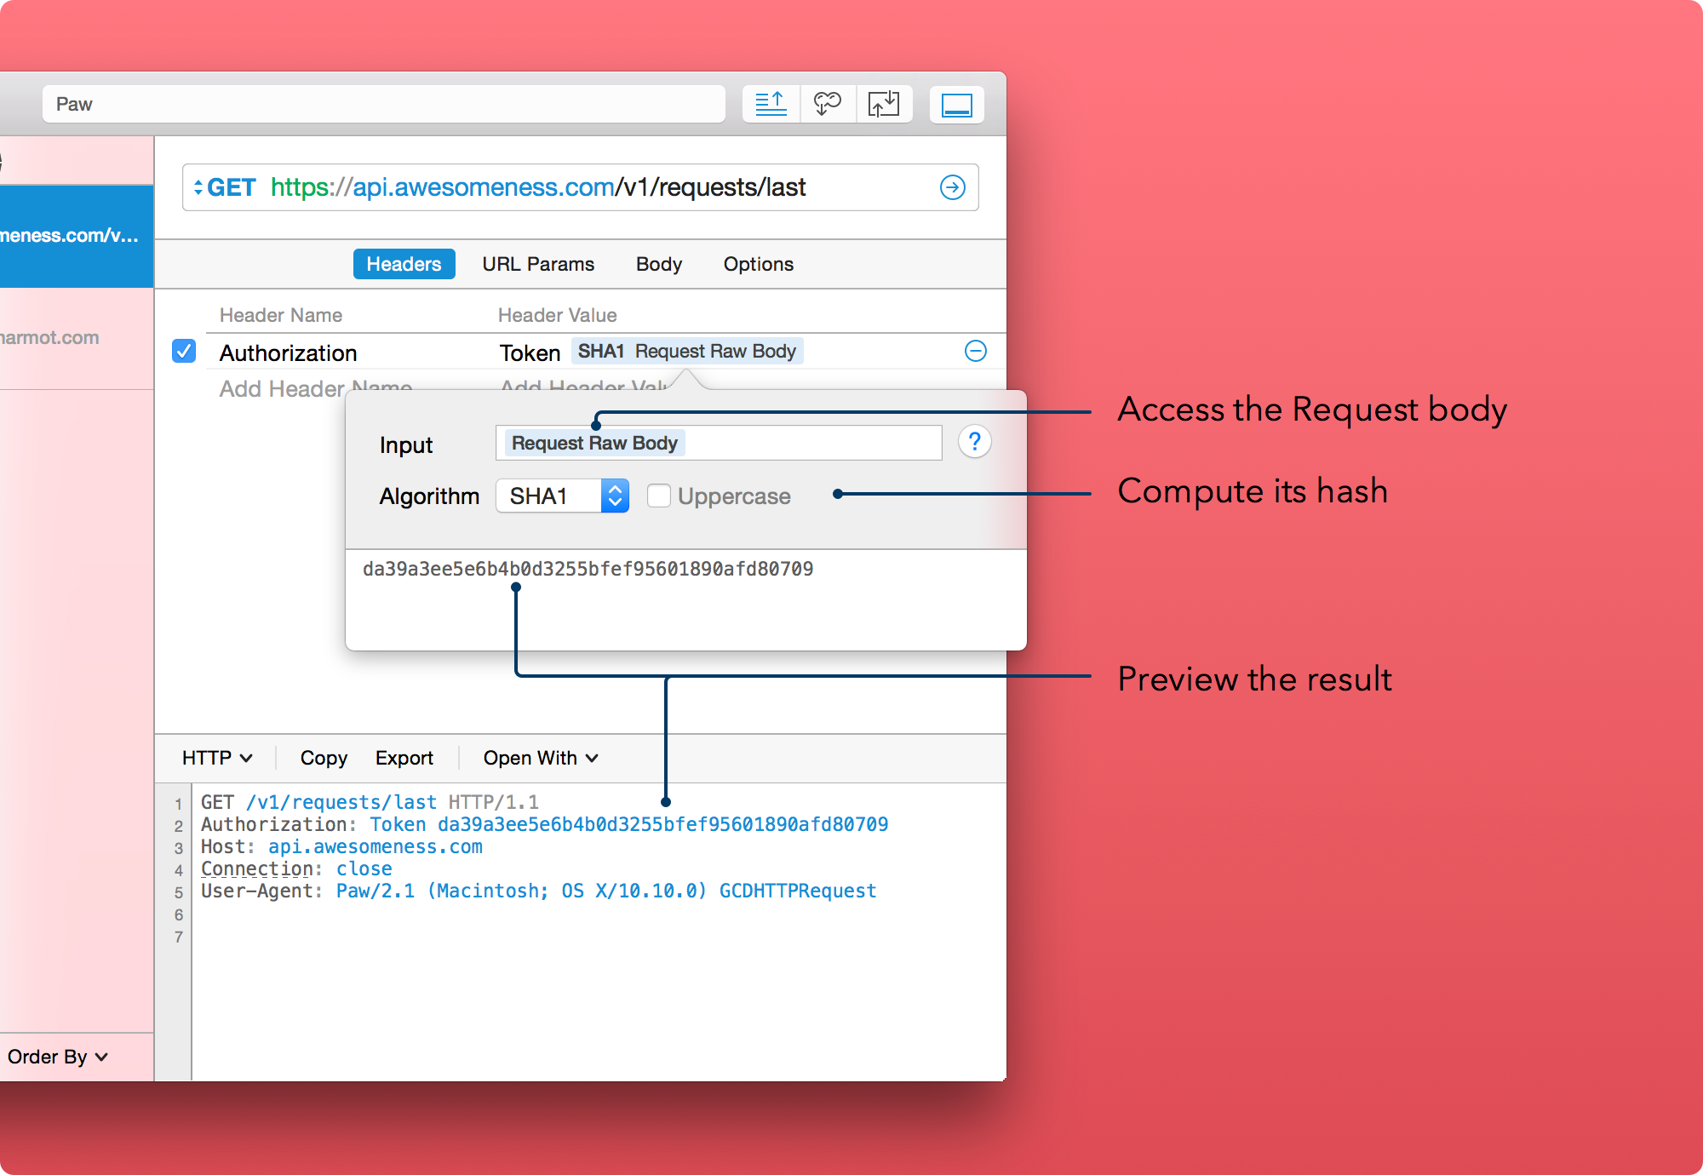
Task: Open the GET method selector
Action: point(225,187)
